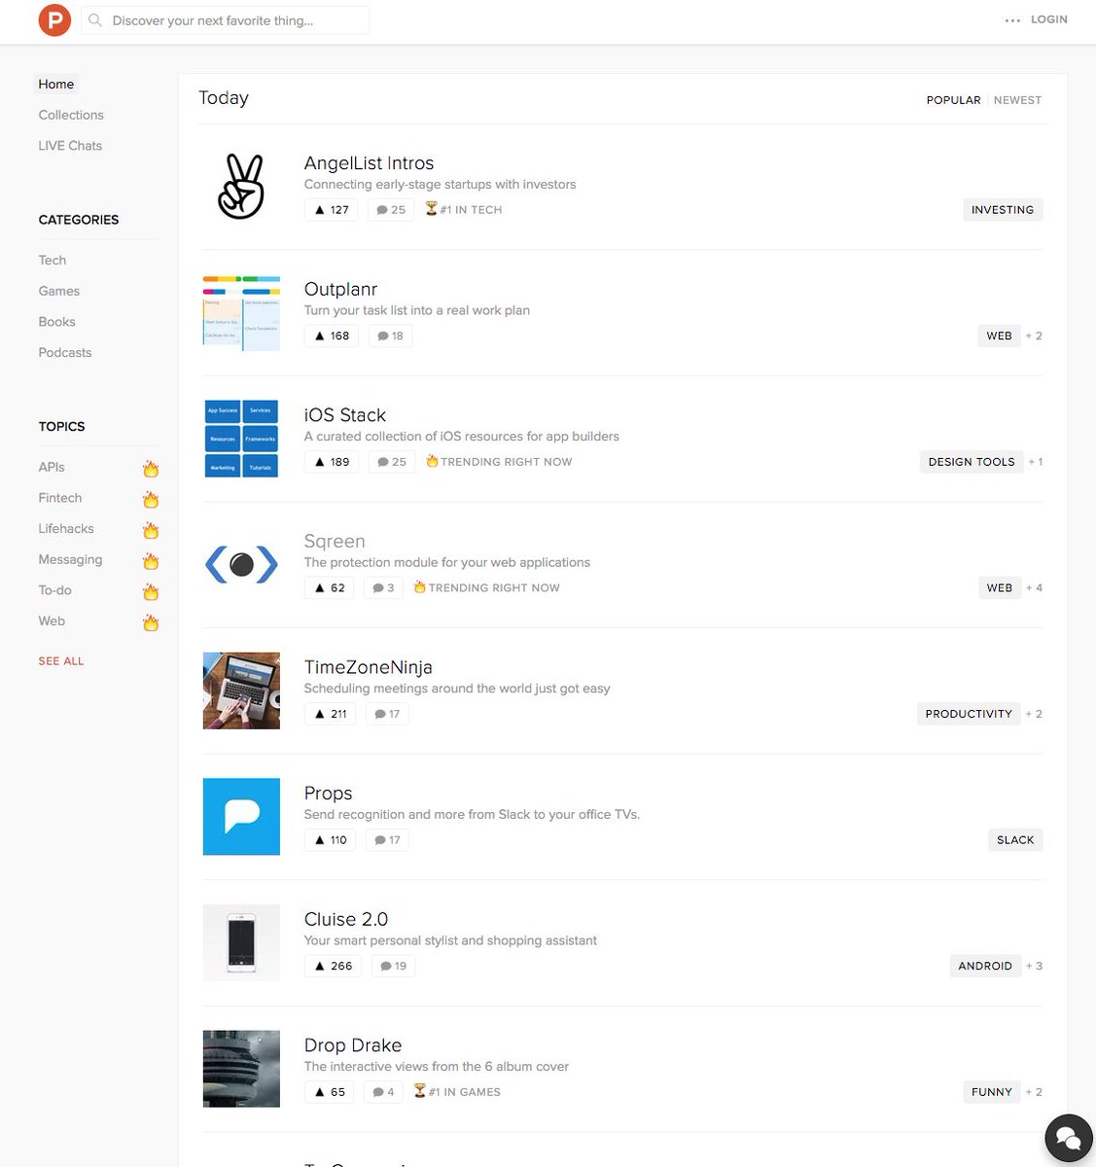Select the Podcasts category

tap(65, 353)
